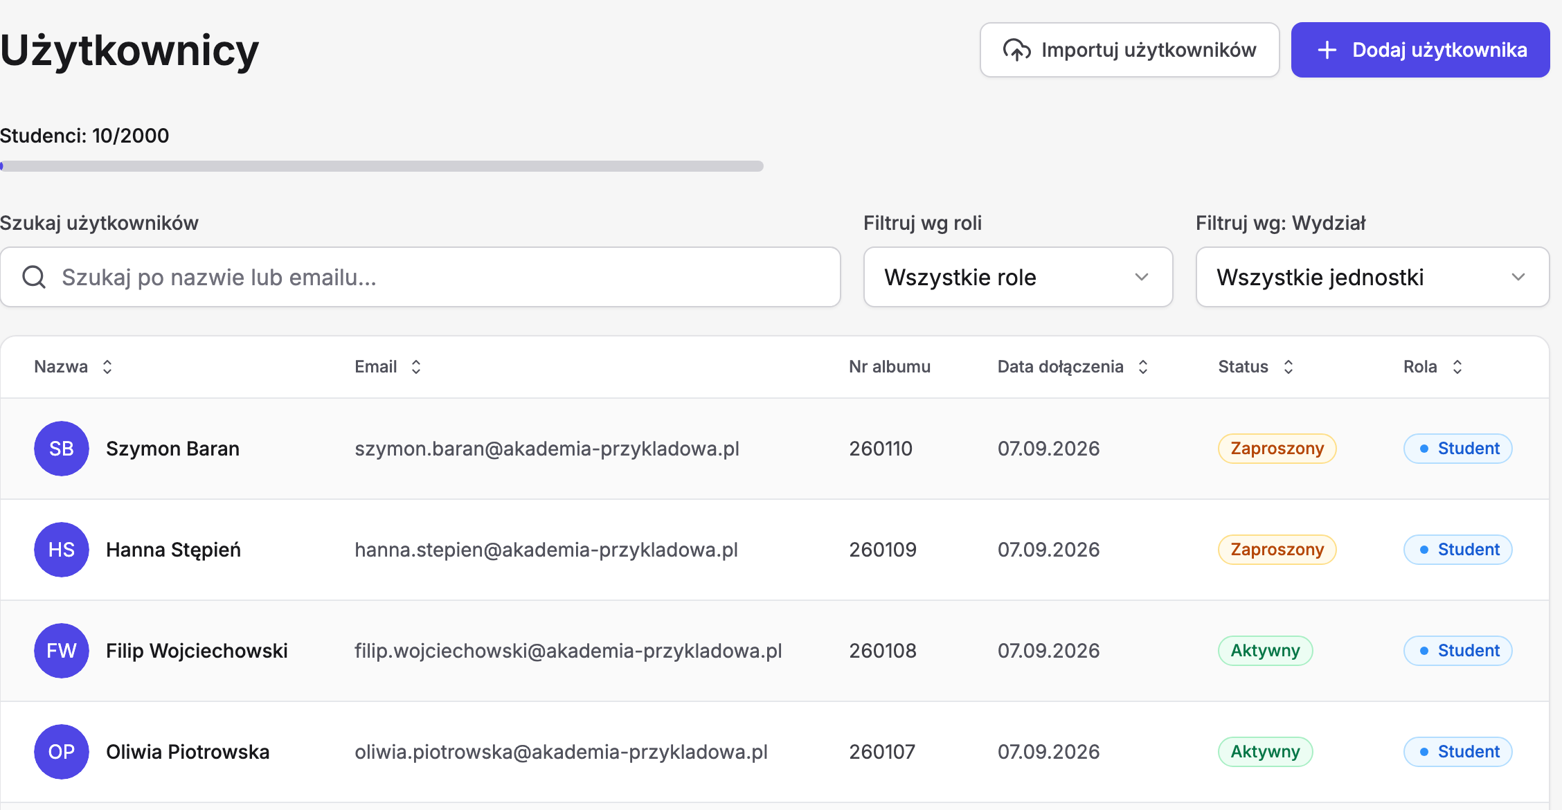Open the Wszystkie jednostki dropdown
The height and width of the screenshot is (810, 1562).
[1372, 277]
